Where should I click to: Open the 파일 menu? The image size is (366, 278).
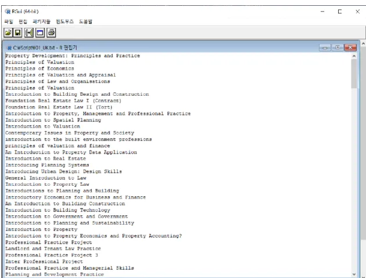pyautogui.click(x=9, y=21)
